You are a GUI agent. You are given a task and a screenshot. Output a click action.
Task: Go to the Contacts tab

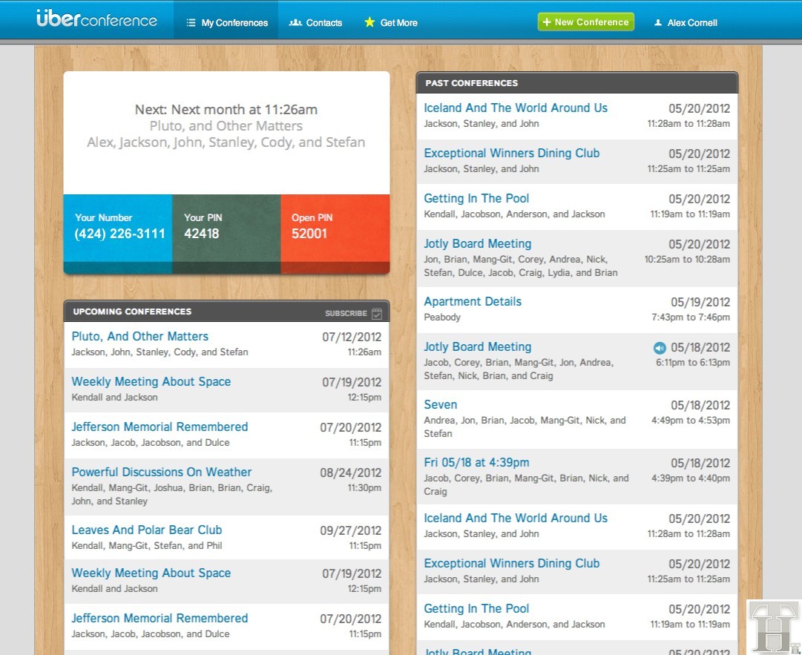click(x=316, y=22)
